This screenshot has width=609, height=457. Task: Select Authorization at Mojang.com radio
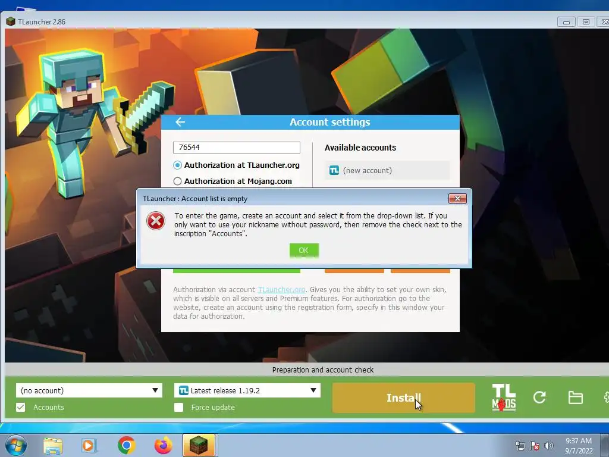click(x=177, y=181)
